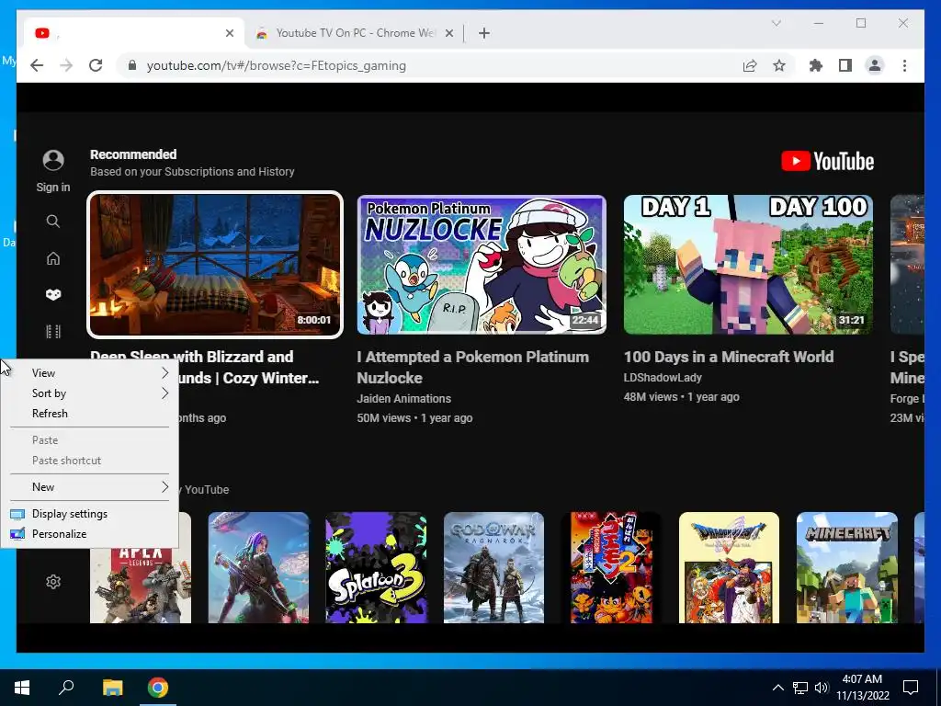
Task: Open the YouTube TV search icon
Action: 53,222
